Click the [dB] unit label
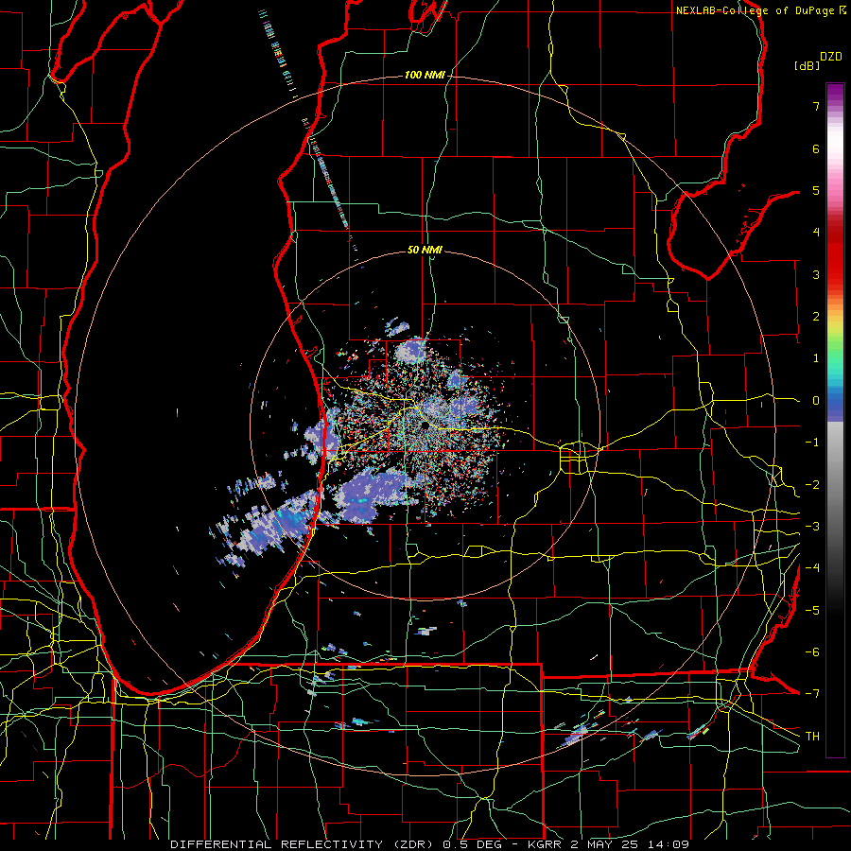The image size is (851, 851). pos(807,65)
